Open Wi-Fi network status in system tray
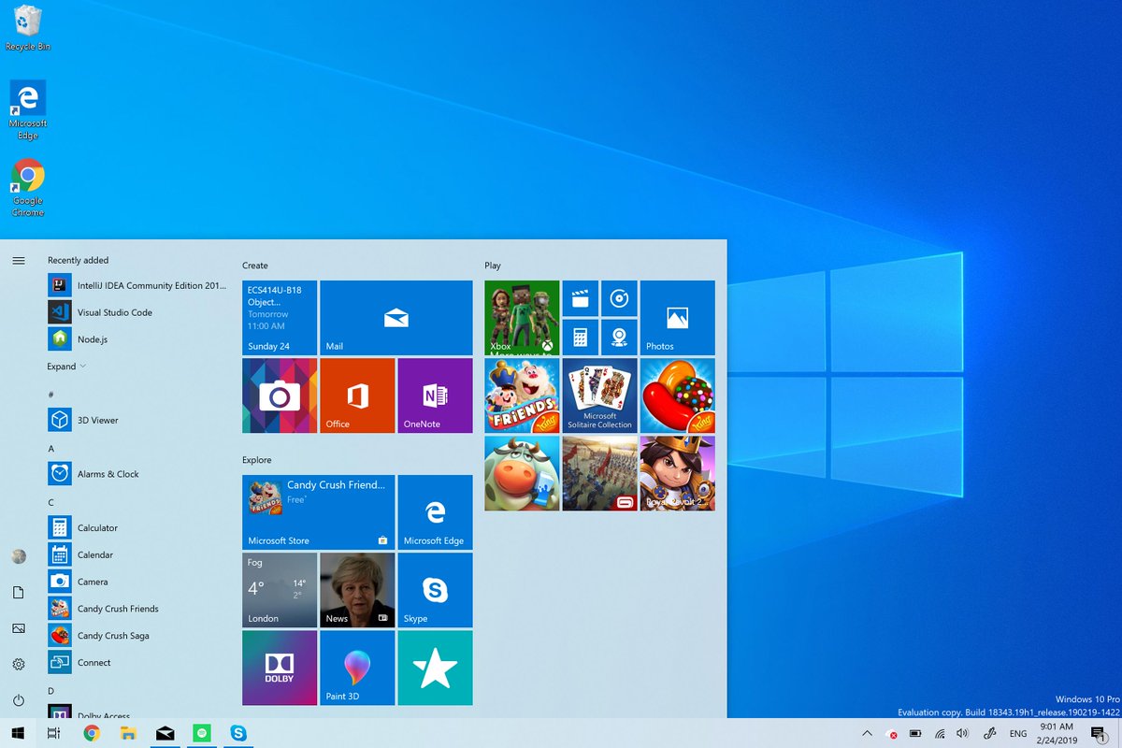This screenshot has height=748, width=1122. [x=940, y=734]
